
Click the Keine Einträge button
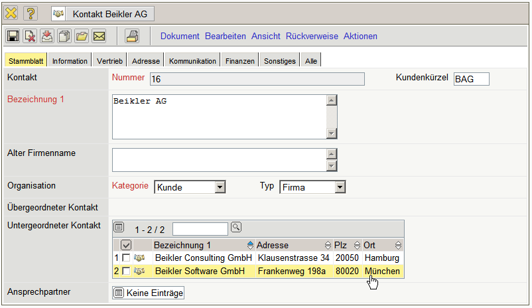149,293
